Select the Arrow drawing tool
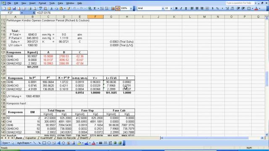Screen dimensions: 269x151 click(x=39, y=143)
